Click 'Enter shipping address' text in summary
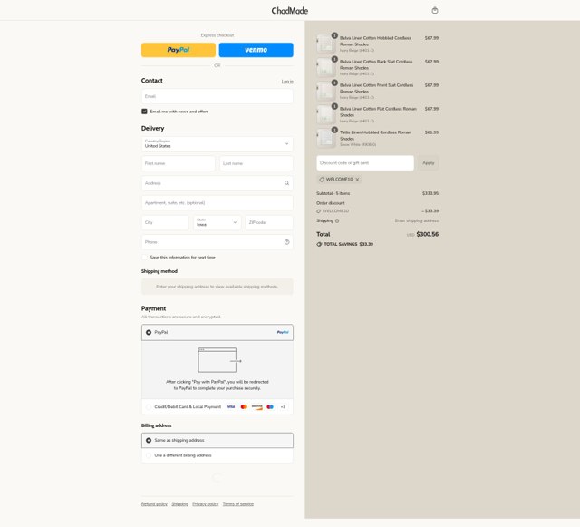 pos(417,220)
